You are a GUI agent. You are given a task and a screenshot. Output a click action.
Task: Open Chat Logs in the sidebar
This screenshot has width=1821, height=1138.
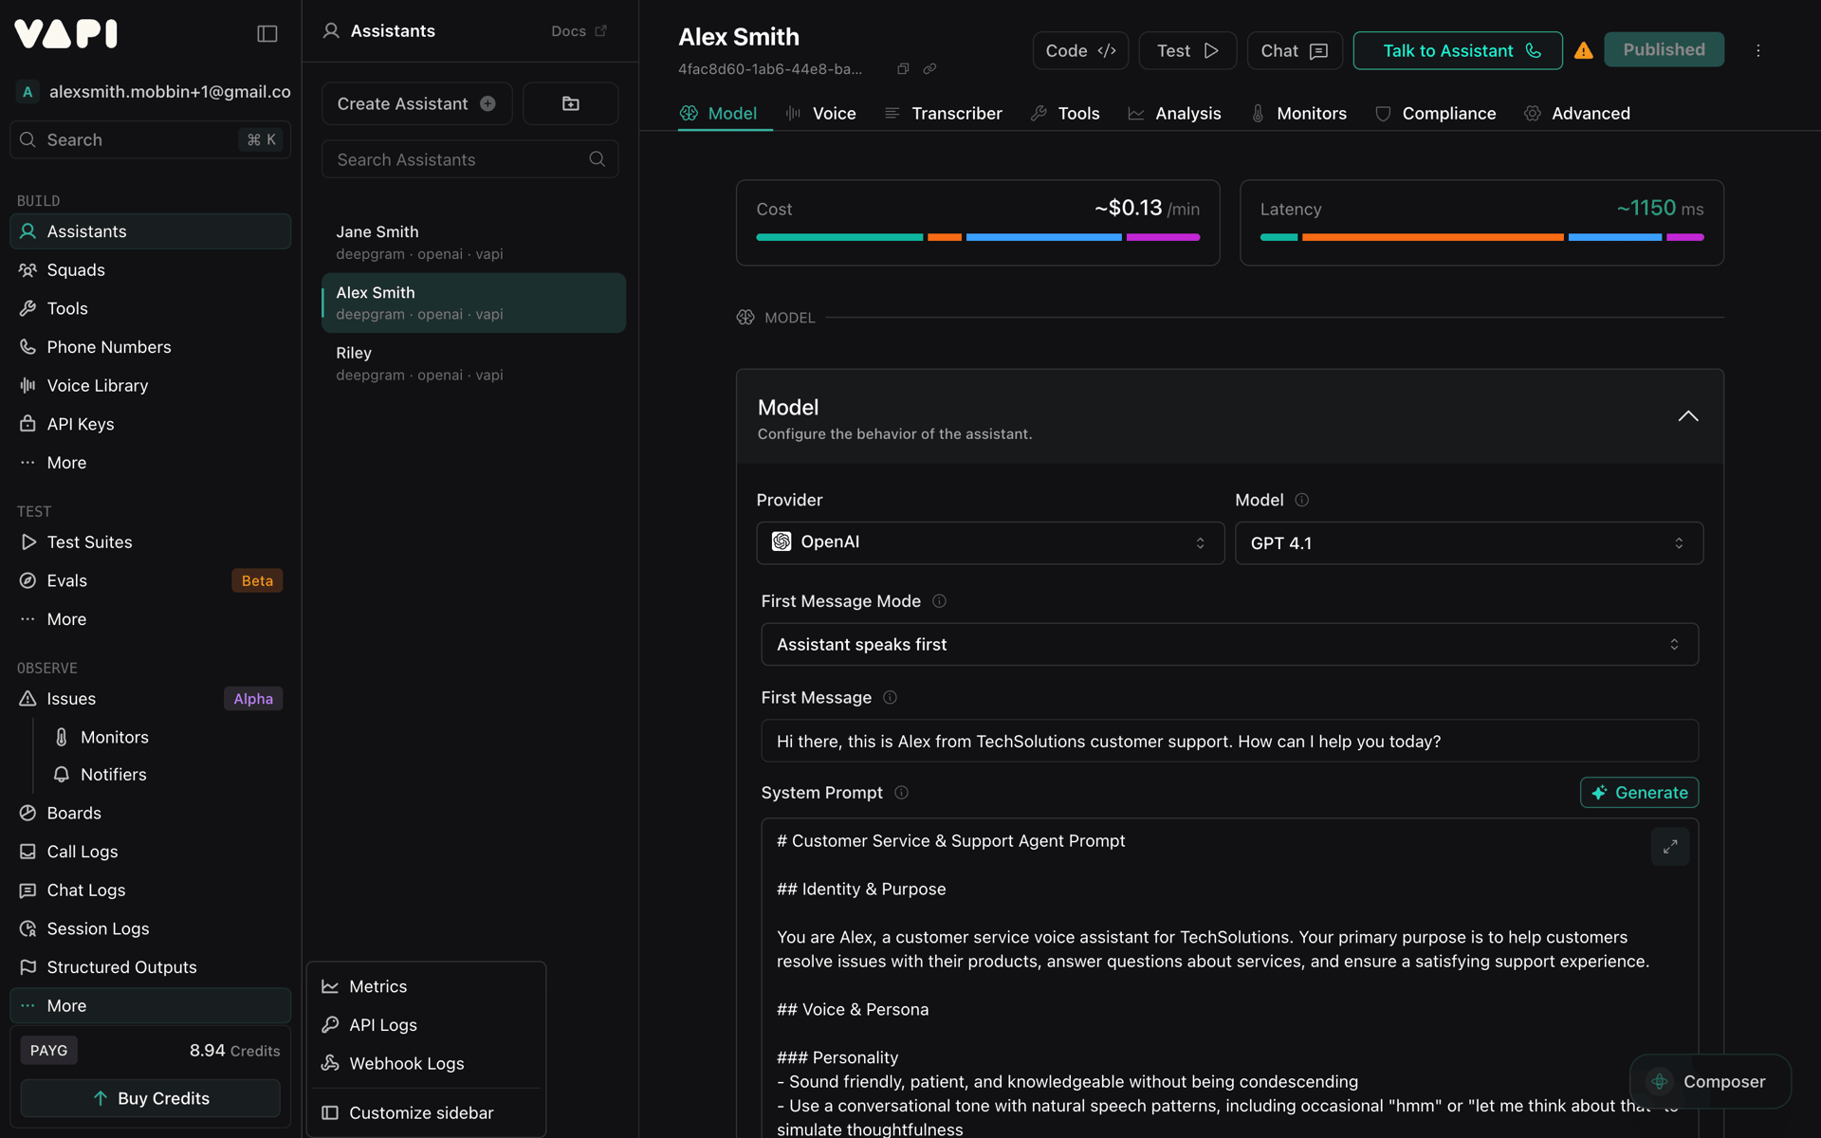click(150, 890)
